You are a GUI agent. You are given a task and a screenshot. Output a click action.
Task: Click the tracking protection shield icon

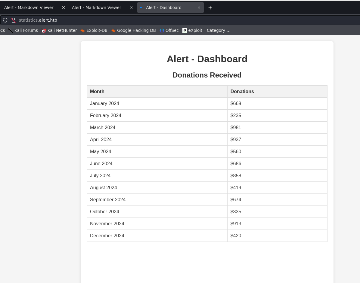click(5, 20)
